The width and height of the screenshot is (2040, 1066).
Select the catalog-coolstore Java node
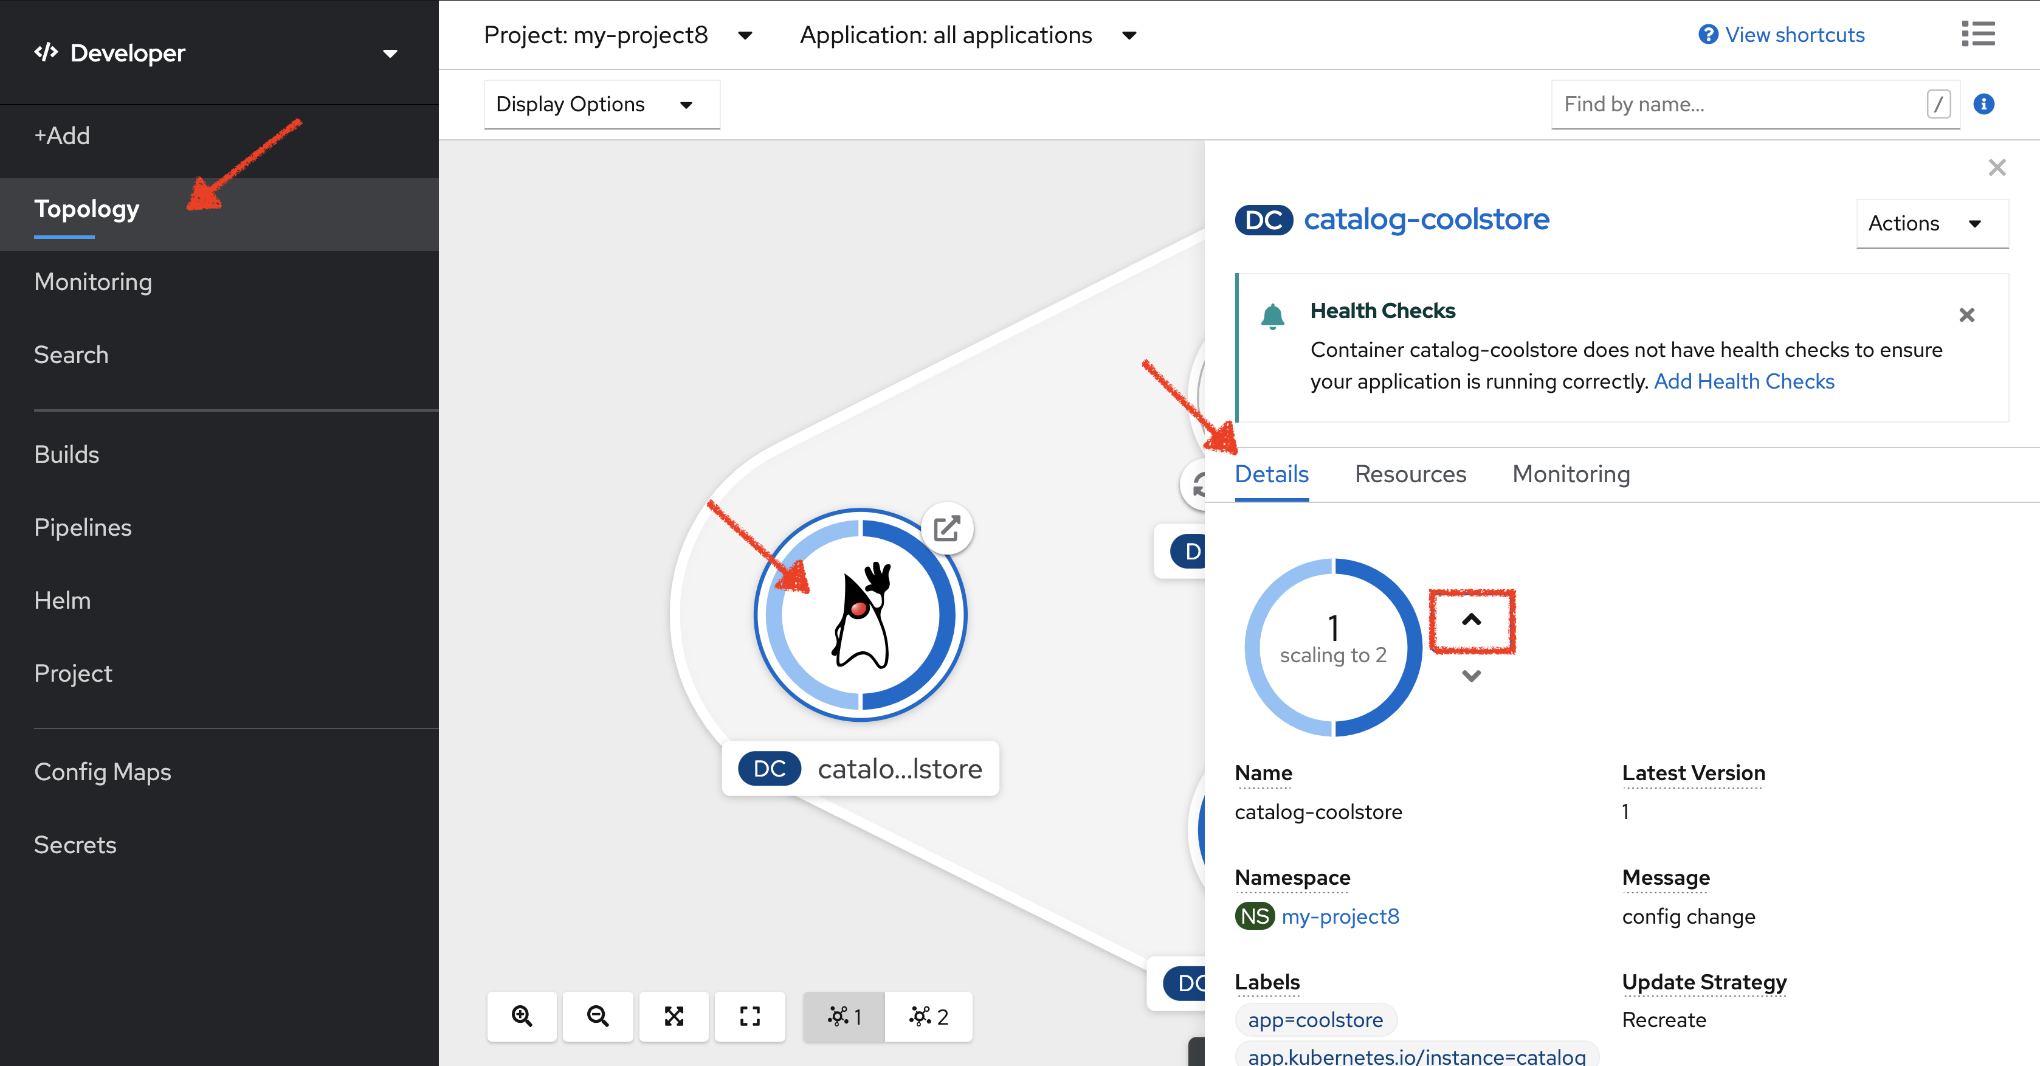pos(860,615)
